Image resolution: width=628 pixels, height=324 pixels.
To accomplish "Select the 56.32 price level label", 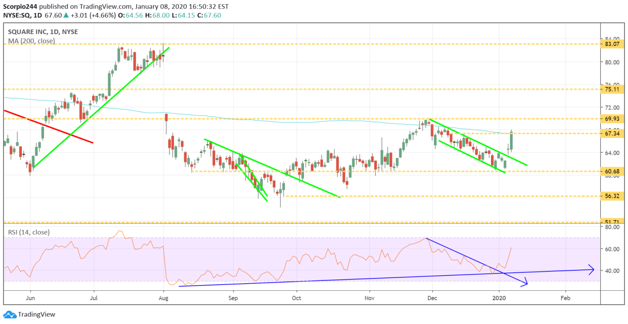I will pos(611,196).
